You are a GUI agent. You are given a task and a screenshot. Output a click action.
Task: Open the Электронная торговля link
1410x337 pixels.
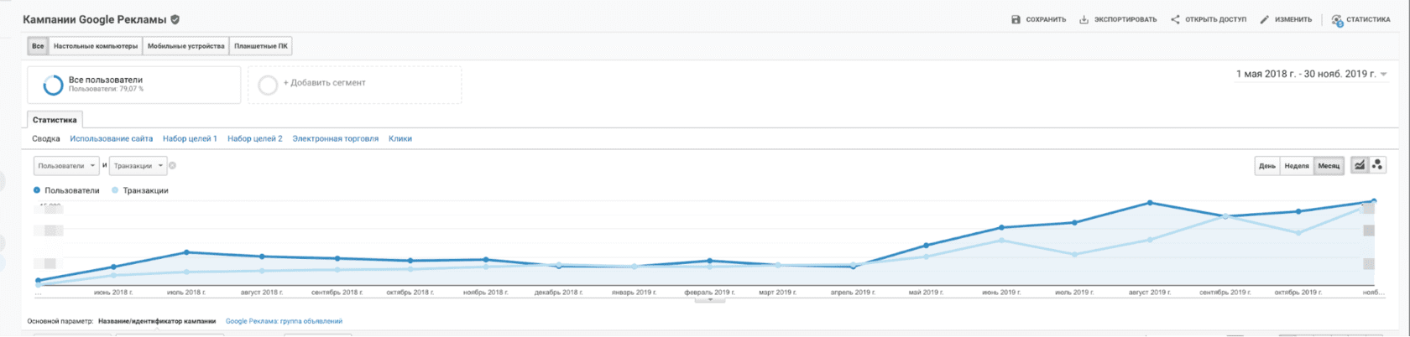coord(335,138)
